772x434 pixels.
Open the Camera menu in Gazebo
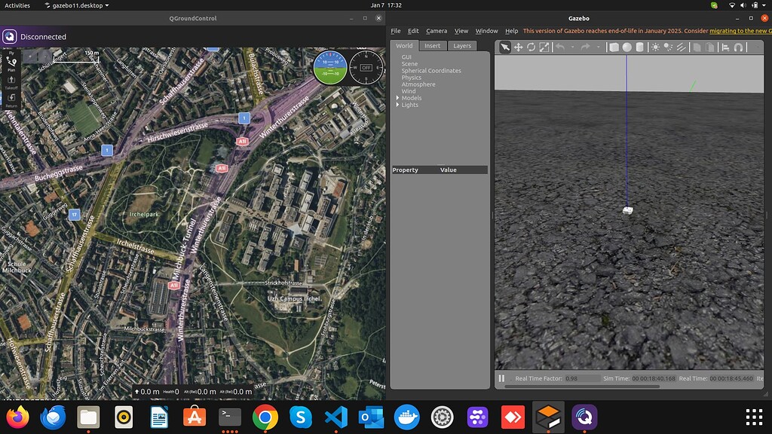437,31
